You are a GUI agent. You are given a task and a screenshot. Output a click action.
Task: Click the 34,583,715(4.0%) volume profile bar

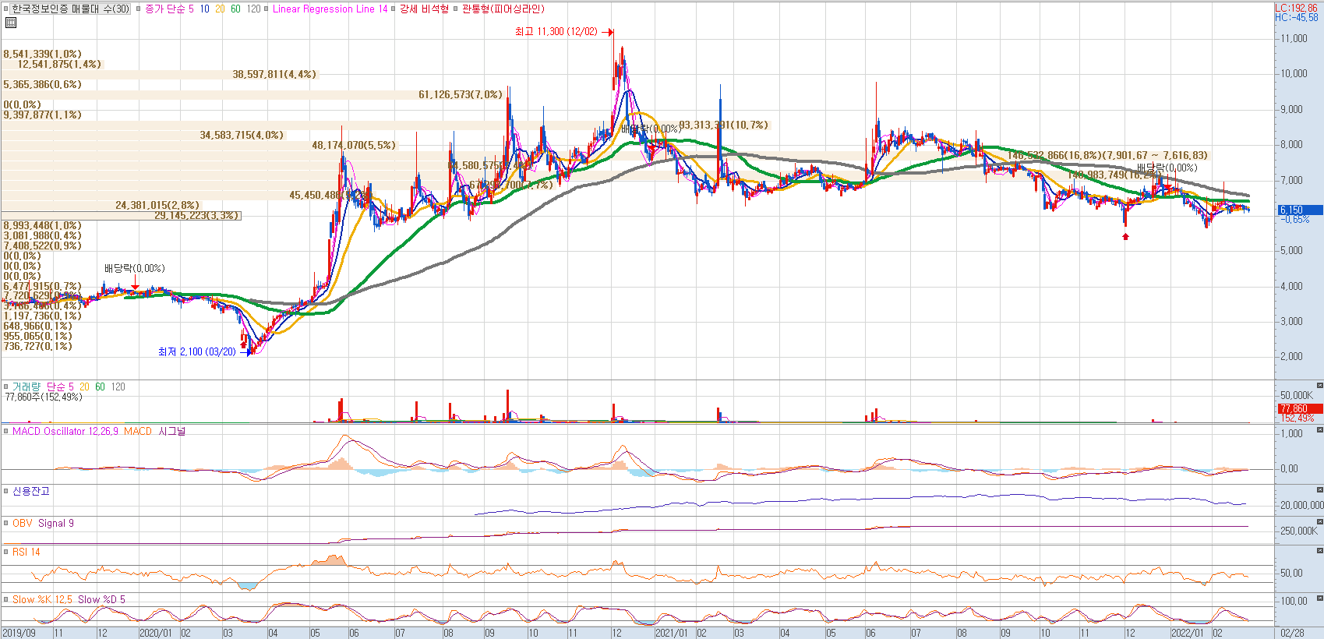point(143,136)
